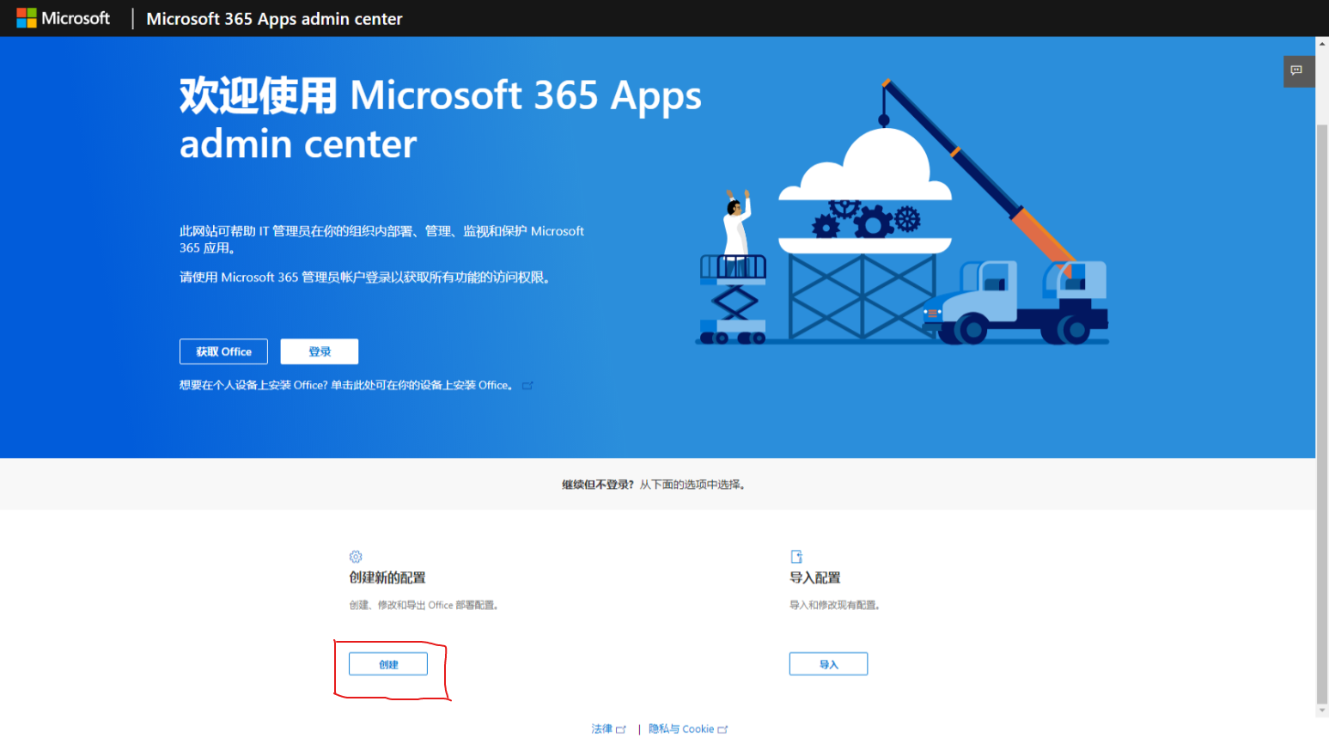Click the 导入 button to import configuration

(x=828, y=664)
